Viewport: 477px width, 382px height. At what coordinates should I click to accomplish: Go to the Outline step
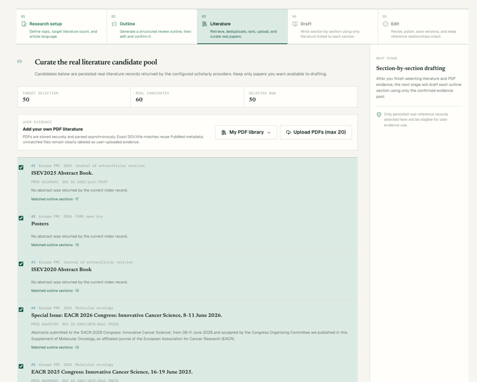152,27
